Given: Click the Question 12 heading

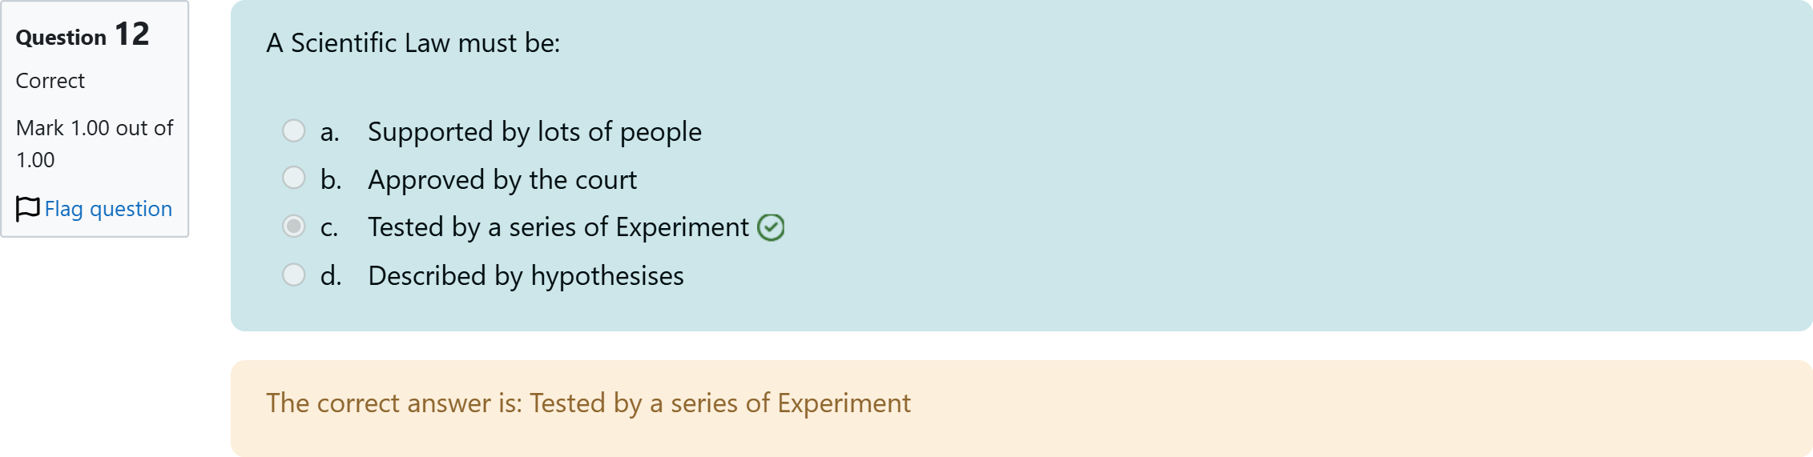Looking at the screenshot, I should click(83, 35).
